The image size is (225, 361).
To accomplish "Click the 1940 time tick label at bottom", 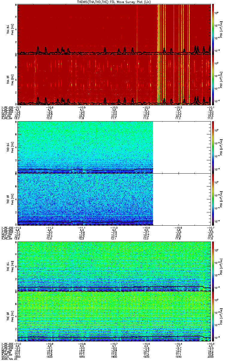I will click(178, 356).
